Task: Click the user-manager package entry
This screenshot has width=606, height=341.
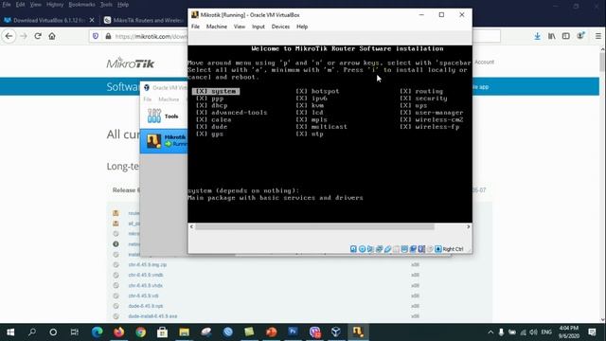Action: (x=432, y=113)
